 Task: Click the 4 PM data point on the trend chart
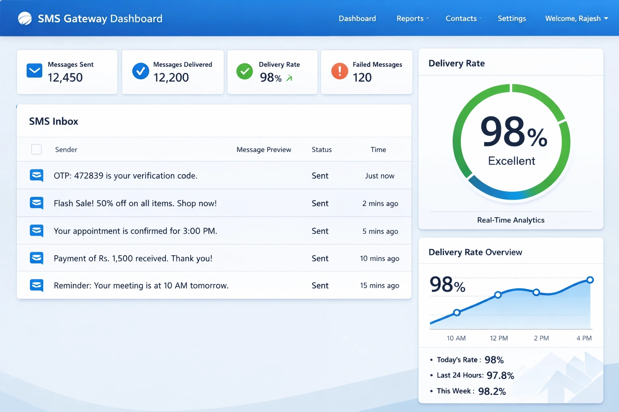tap(590, 279)
